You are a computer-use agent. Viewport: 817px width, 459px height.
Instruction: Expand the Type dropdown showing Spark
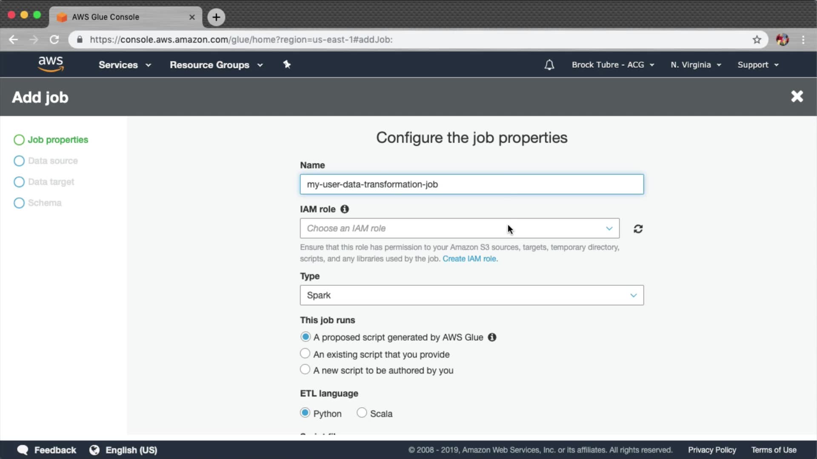point(471,295)
